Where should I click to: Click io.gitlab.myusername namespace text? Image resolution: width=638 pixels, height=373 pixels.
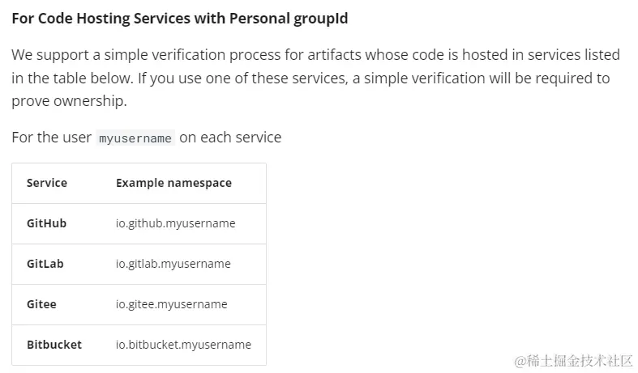(x=173, y=264)
